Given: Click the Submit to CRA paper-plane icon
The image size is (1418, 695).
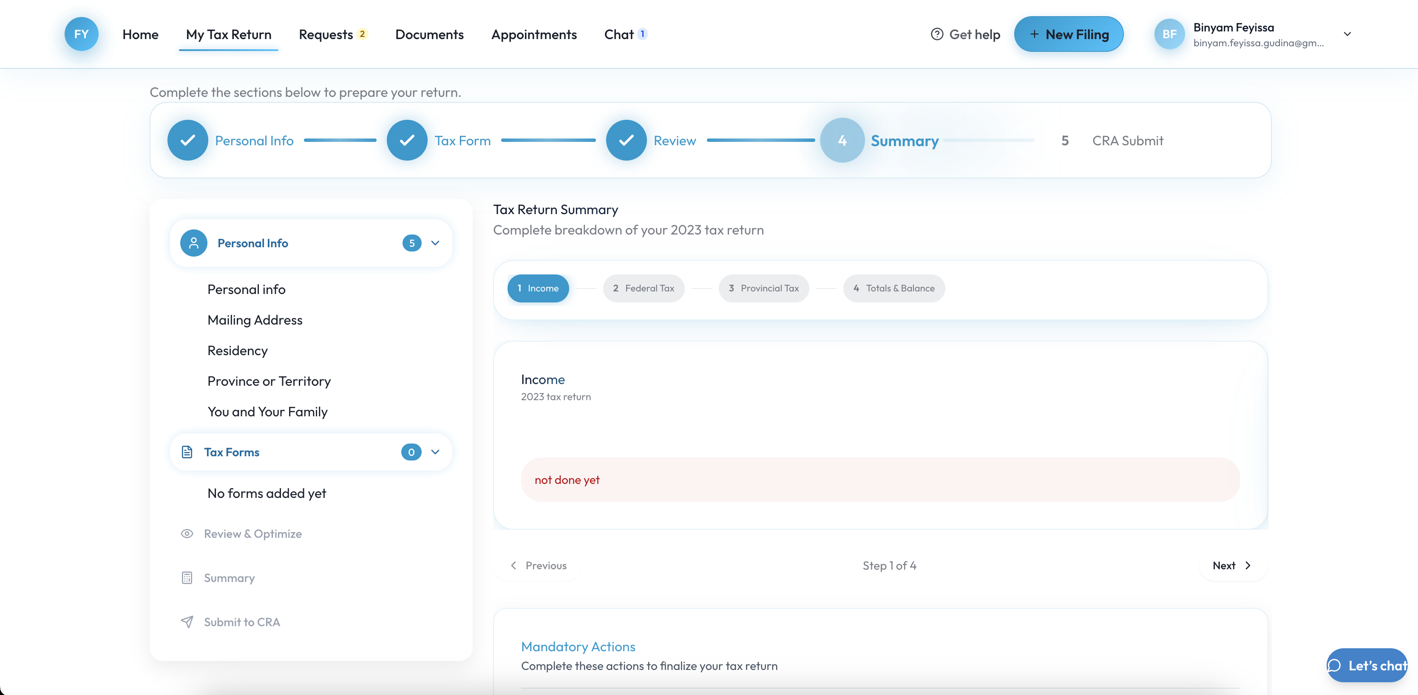Looking at the screenshot, I should click(187, 622).
